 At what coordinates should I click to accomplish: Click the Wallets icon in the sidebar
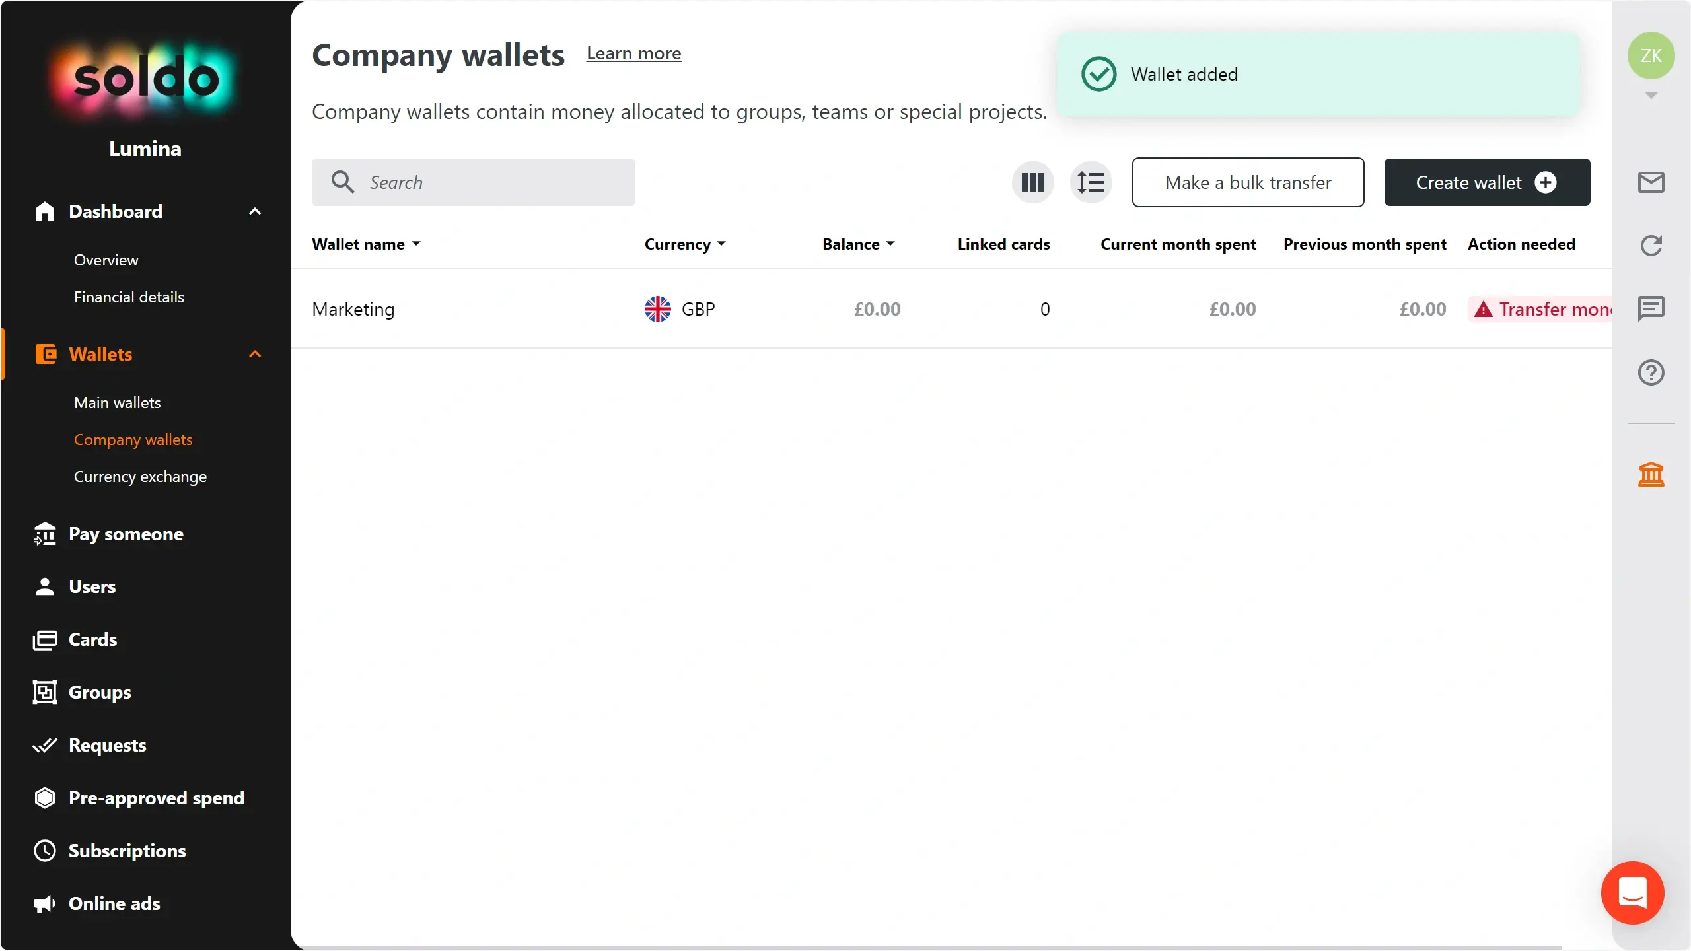[x=45, y=354]
